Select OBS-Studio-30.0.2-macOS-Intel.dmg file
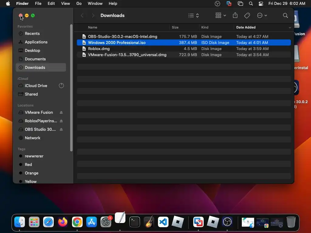The width and height of the screenshot is (311, 233). coord(184,36)
